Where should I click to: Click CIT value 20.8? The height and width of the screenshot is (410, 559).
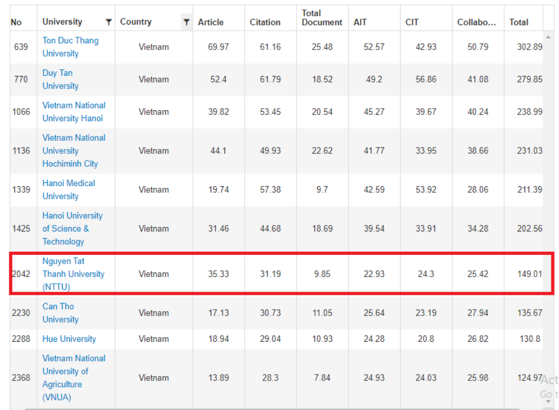pos(426,338)
